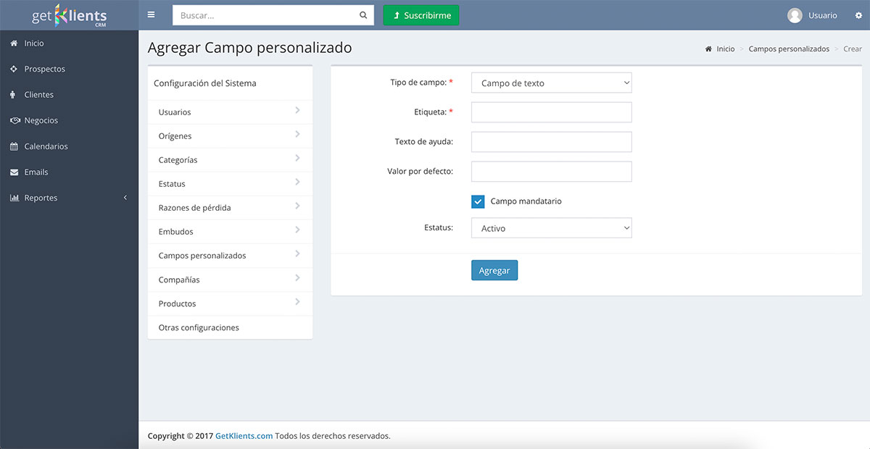Uncheck the Campo mandatario checkbox
The width and height of the screenshot is (870, 449).
pos(478,201)
